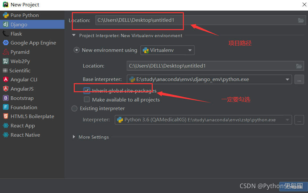Click the React App atom icon

[6, 125]
